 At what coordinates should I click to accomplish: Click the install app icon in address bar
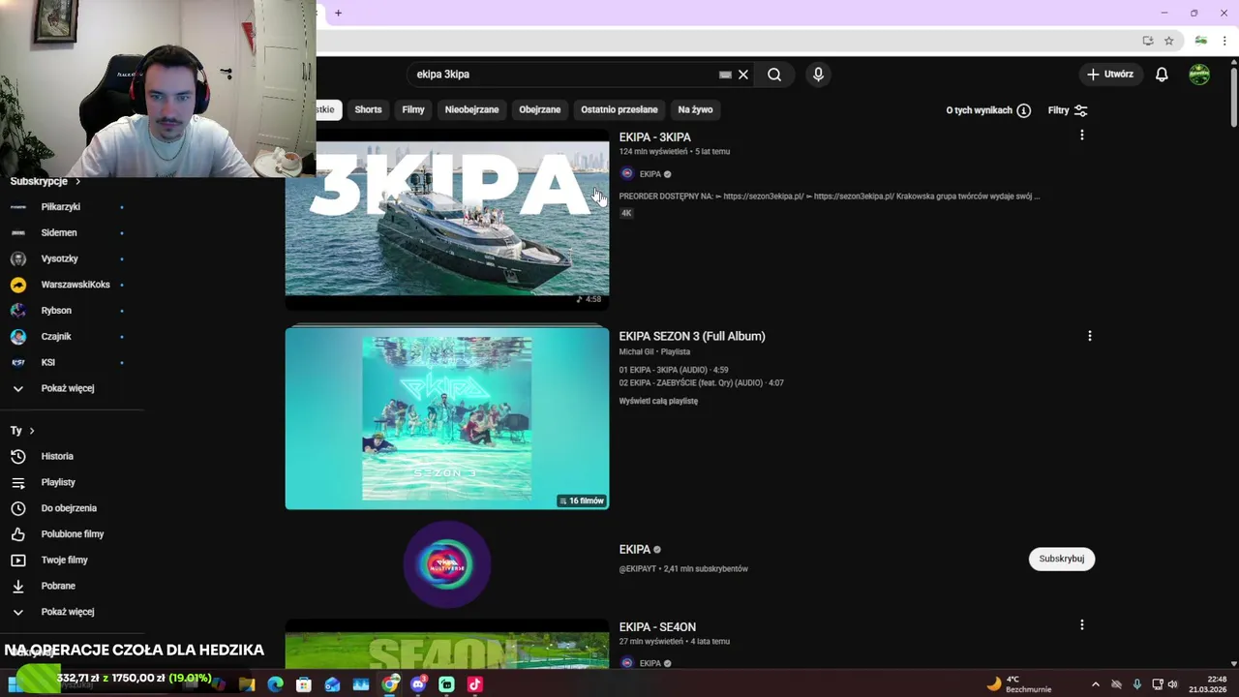(x=1147, y=41)
